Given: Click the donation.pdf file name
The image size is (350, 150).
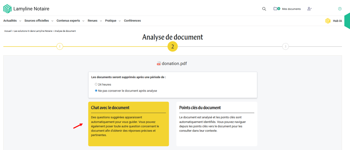Looking at the screenshot, I should coord(174,63).
